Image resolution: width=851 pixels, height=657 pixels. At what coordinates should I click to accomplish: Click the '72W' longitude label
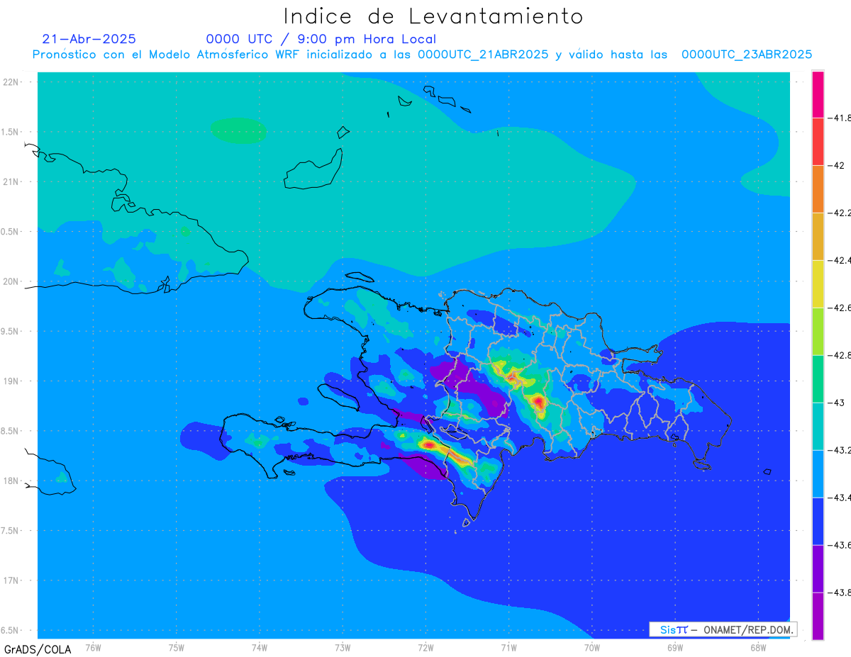425,647
